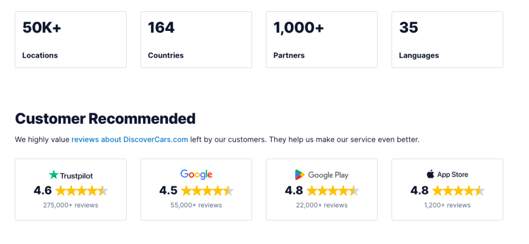Click the Trustpilot 4.6 star rating

coord(82,191)
